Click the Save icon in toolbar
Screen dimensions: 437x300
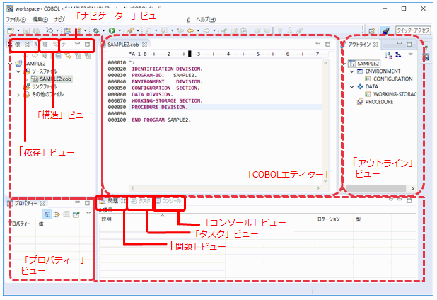[x=24, y=30]
